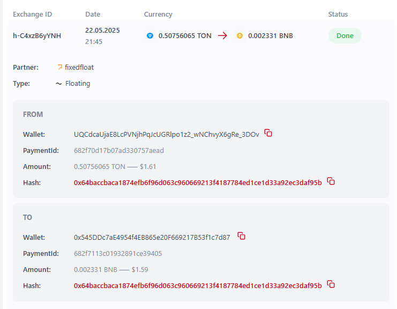Copy the hash in the FROM section
397x309 pixels.
point(331,182)
